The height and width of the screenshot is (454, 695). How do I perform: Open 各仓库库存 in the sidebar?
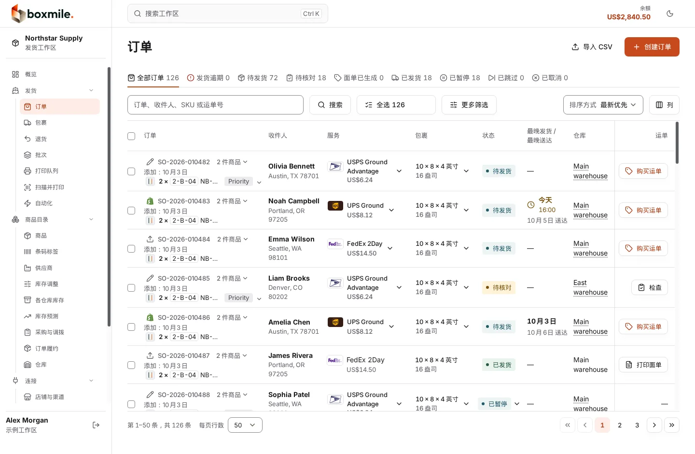60,300
